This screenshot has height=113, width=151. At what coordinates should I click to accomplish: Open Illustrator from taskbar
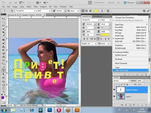pyautogui.click(x=77, y=110)
